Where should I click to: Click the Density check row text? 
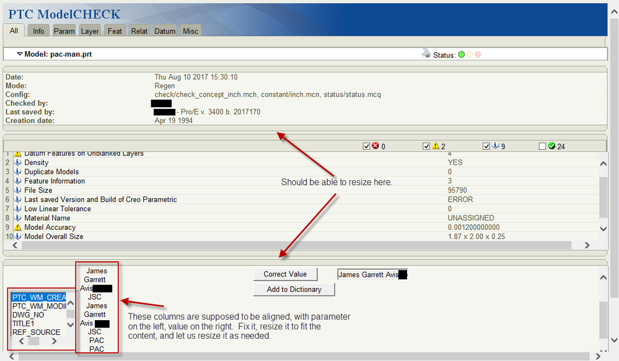click(37, 162)
